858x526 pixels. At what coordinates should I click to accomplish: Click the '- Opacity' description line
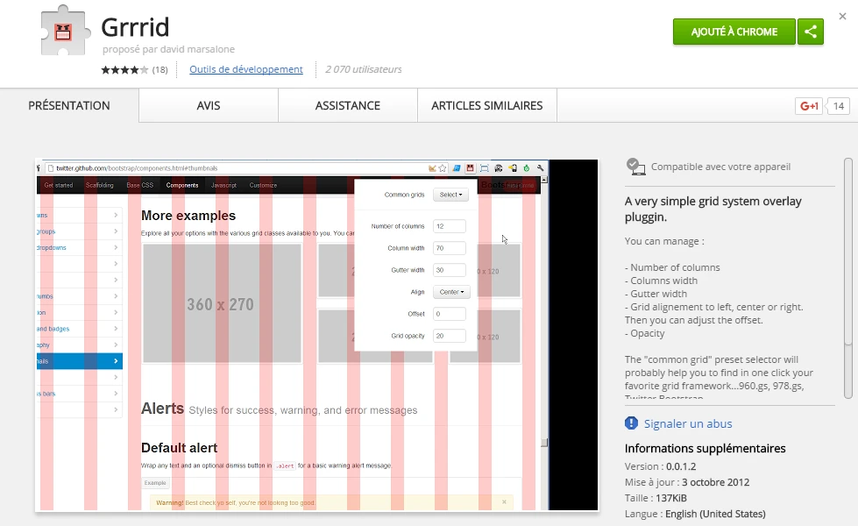coord(644,333)
